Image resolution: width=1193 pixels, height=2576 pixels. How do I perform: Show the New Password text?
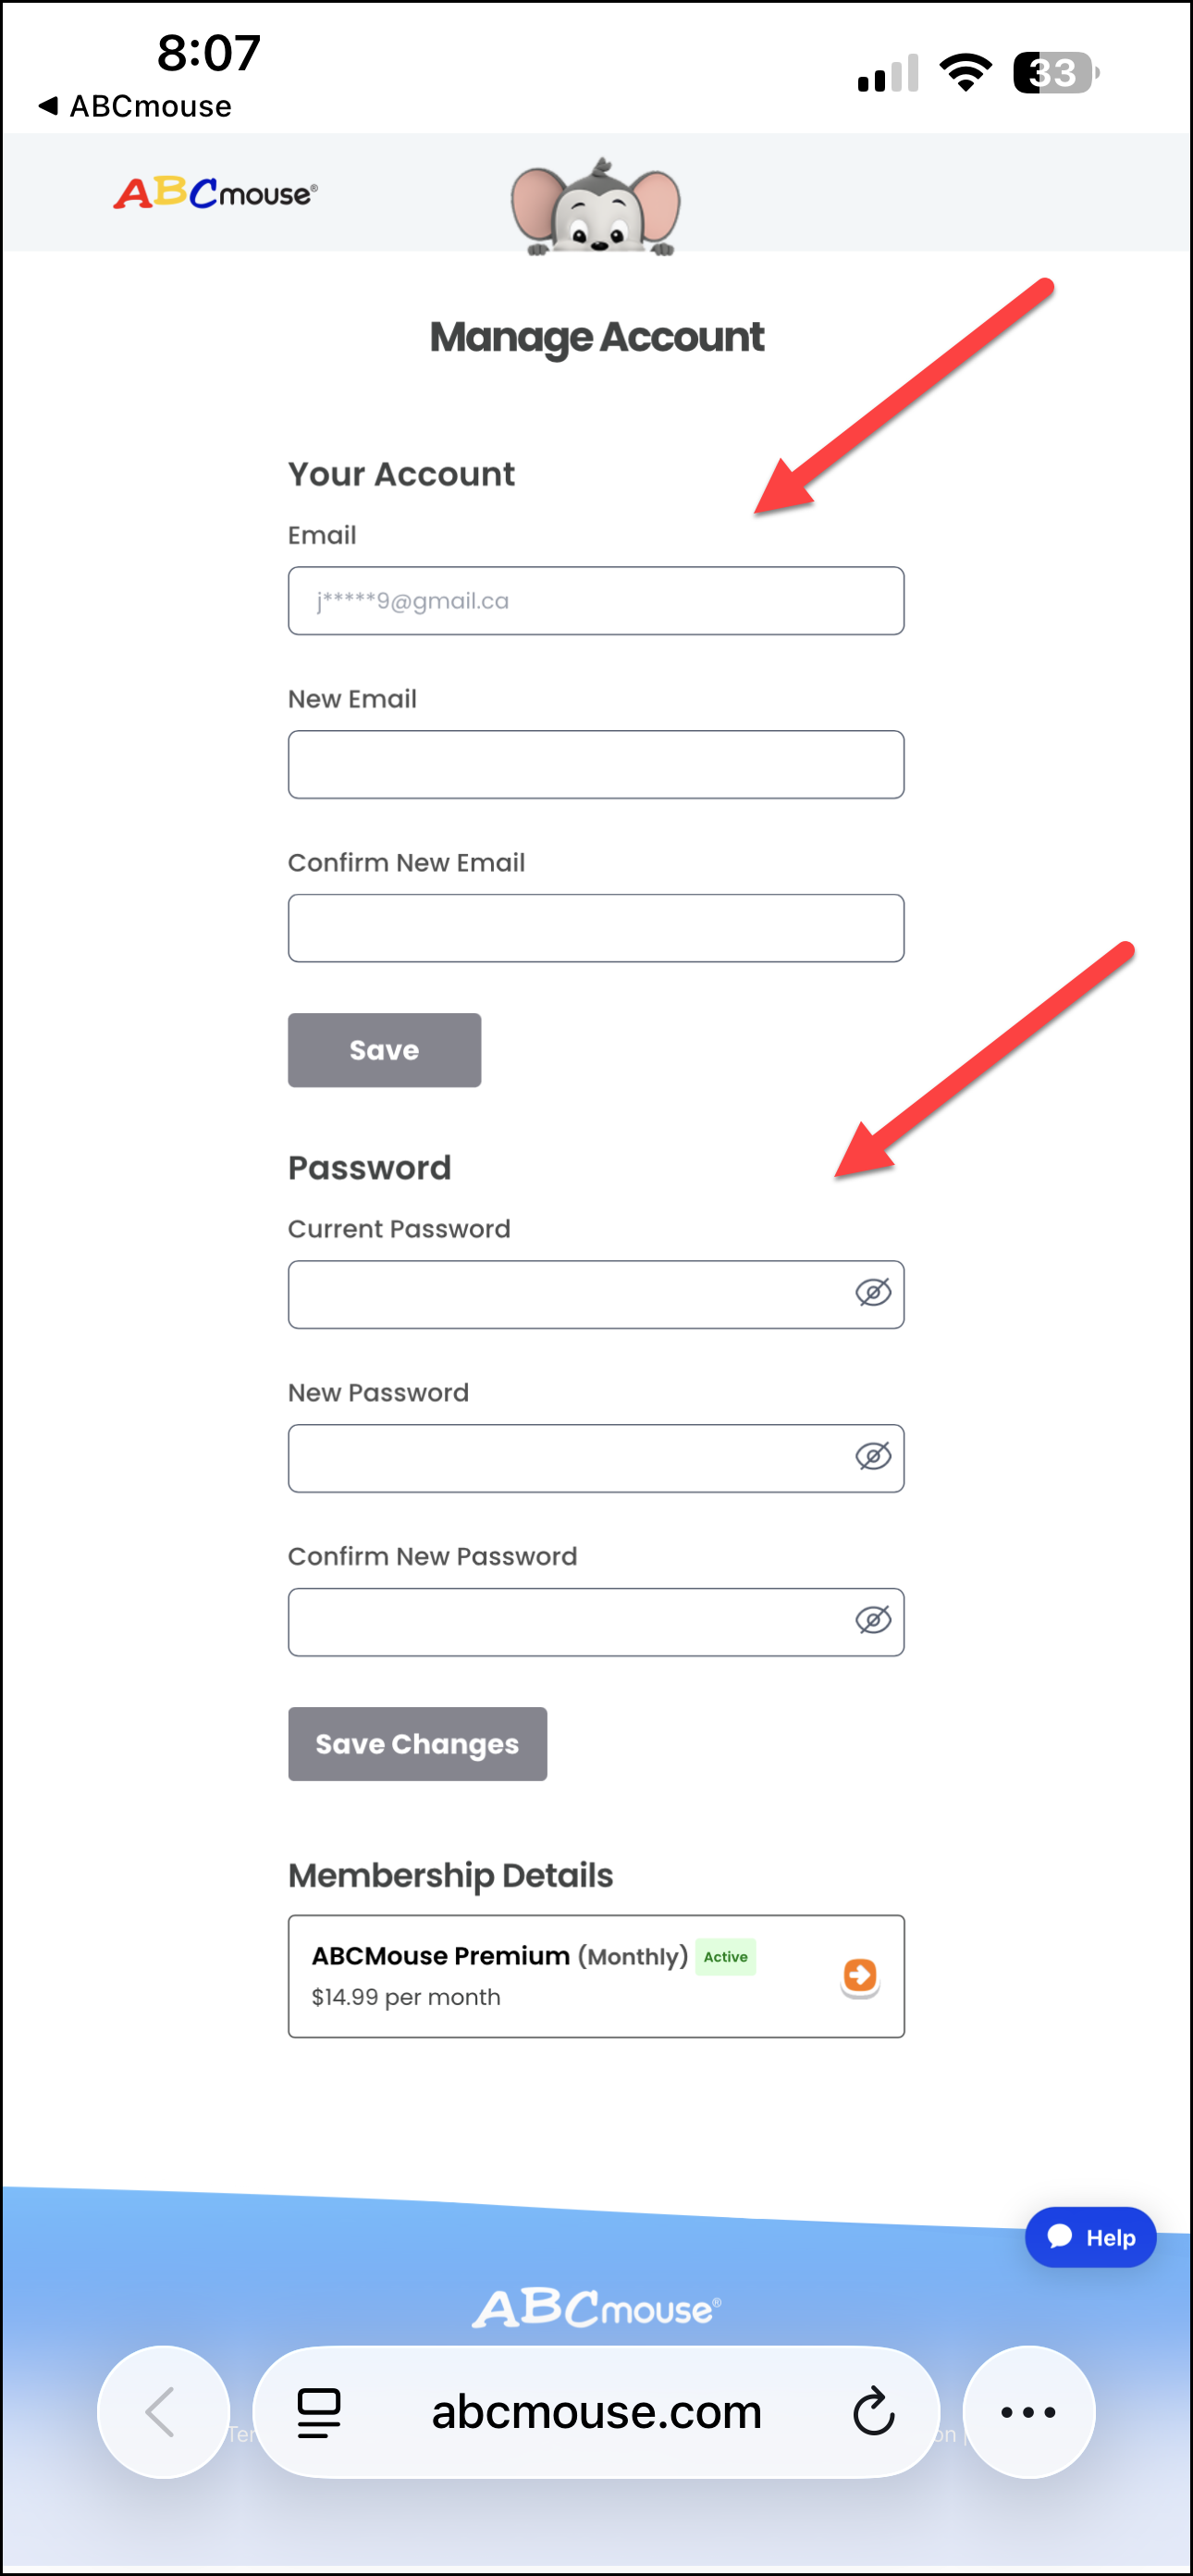pos(873,1457)
